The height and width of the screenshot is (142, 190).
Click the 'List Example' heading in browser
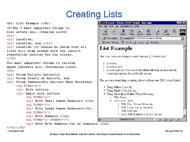[116, 48]
